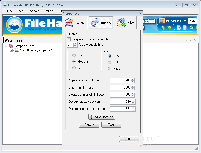This screenshot has width=201, height=153.
Task: Decrease Stay Time value
Action: pyautogui.click(x=133, y=89)
